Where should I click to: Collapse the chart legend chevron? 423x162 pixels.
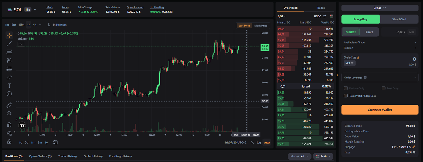(x=21, y=44)
